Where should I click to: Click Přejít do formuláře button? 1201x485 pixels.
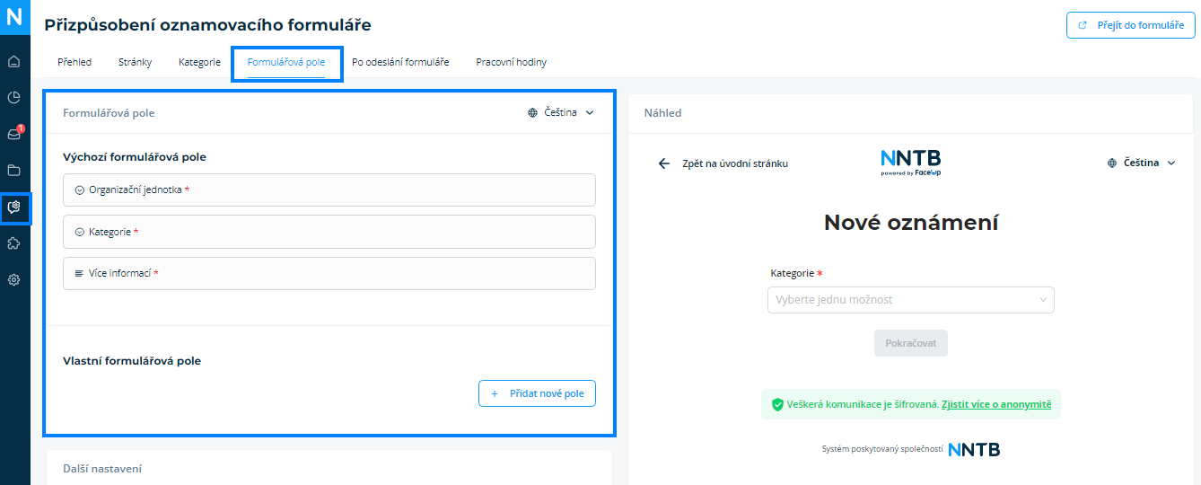tap(1130, 25)
